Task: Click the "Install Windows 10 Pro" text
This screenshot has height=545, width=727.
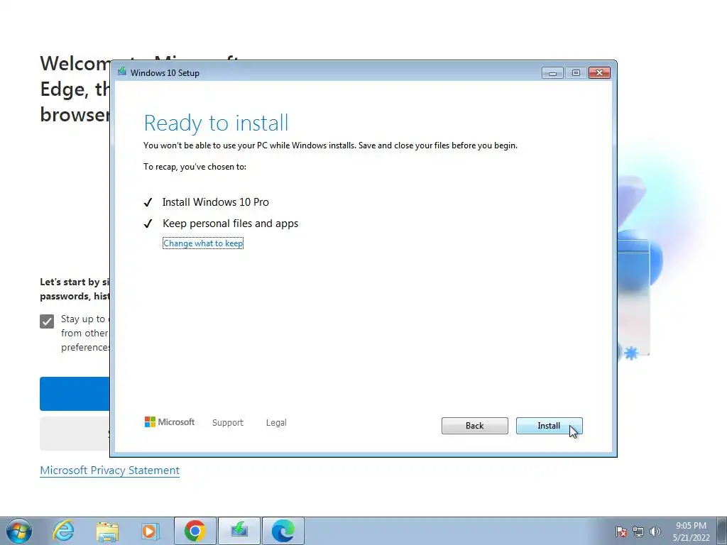Action: coord(216,202)
